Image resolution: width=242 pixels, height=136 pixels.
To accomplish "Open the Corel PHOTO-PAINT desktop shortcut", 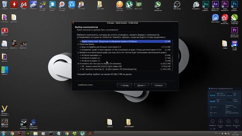I will coord(225,19).
